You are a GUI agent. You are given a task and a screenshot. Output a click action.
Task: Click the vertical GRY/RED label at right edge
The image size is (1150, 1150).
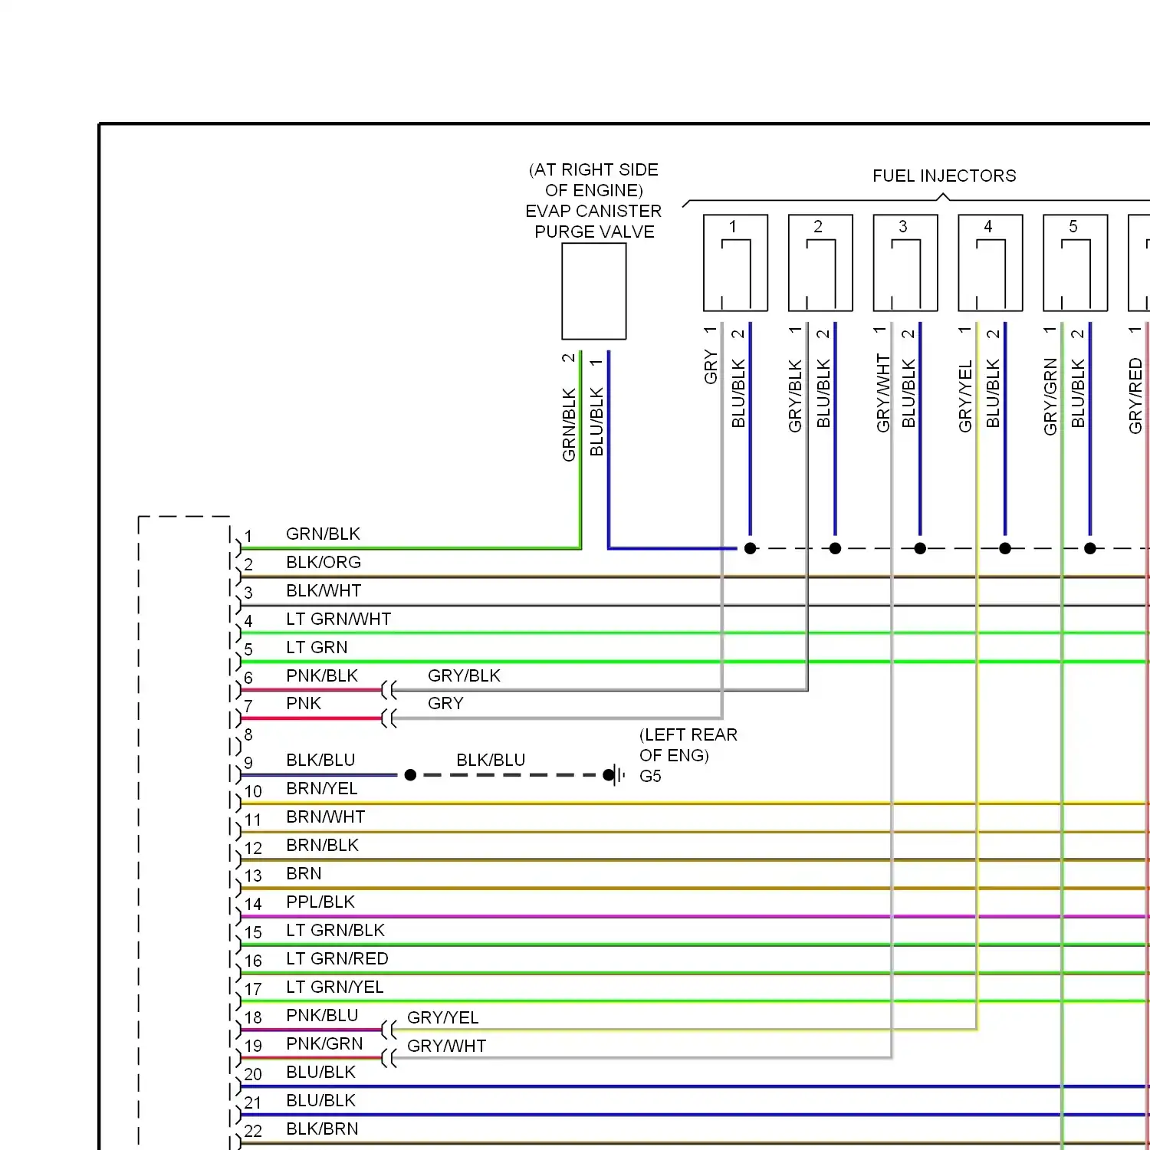[1135, 396]
